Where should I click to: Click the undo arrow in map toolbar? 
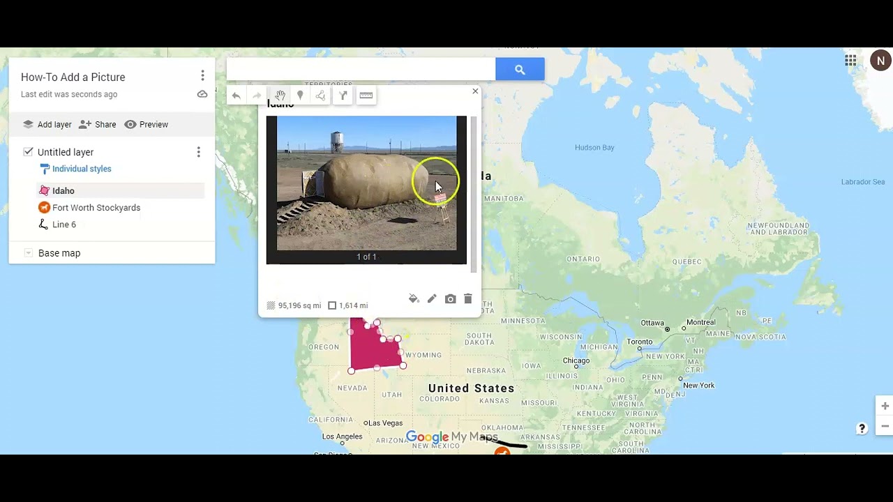click(x=237, y=96)
